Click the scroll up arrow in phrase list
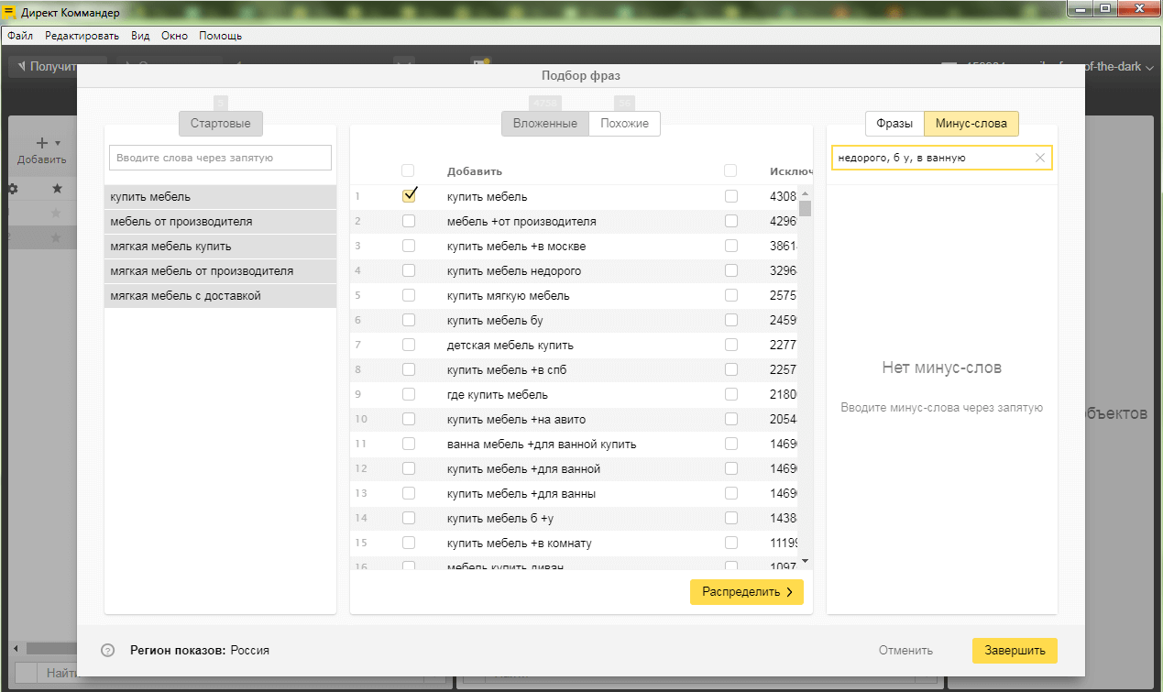 (x=805, y=193)
